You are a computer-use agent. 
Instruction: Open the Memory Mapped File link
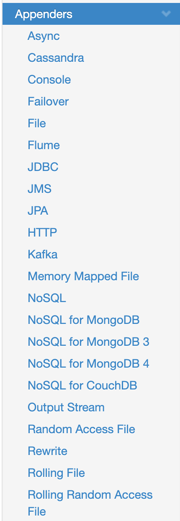pos(83,276)
